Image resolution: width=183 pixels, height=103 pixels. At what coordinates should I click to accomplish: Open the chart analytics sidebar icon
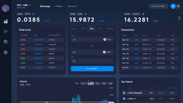pos(6,21)
